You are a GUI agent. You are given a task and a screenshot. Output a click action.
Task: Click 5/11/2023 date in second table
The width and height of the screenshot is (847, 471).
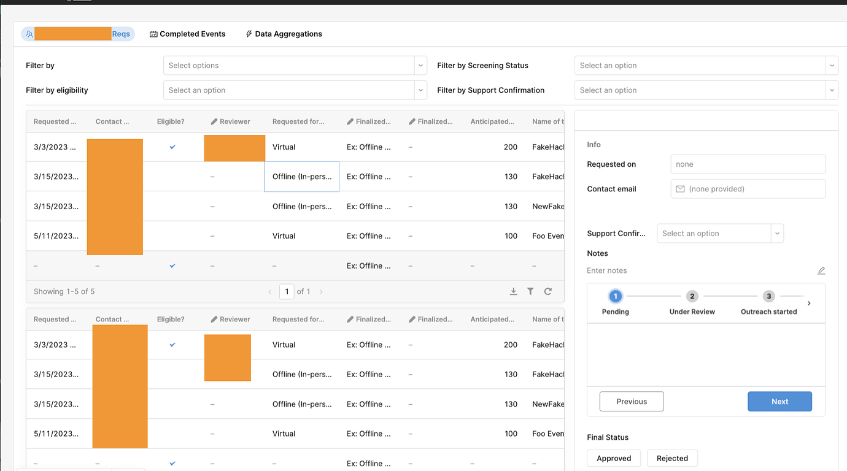click(x=56, y=434)
